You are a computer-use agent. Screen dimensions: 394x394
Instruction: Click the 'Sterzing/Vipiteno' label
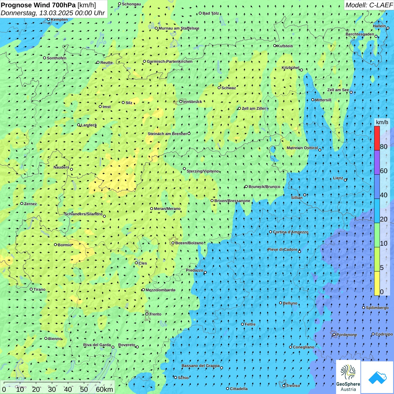203,171
